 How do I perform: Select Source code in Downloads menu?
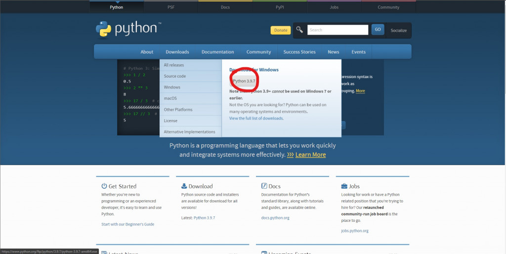pos(191,76)
